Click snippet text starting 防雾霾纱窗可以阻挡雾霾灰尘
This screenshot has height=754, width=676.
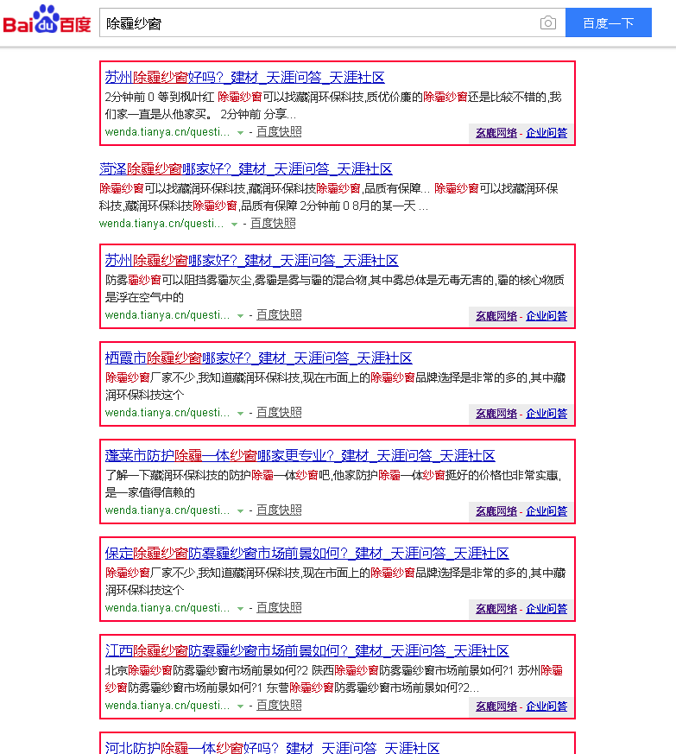click(335, 288)
